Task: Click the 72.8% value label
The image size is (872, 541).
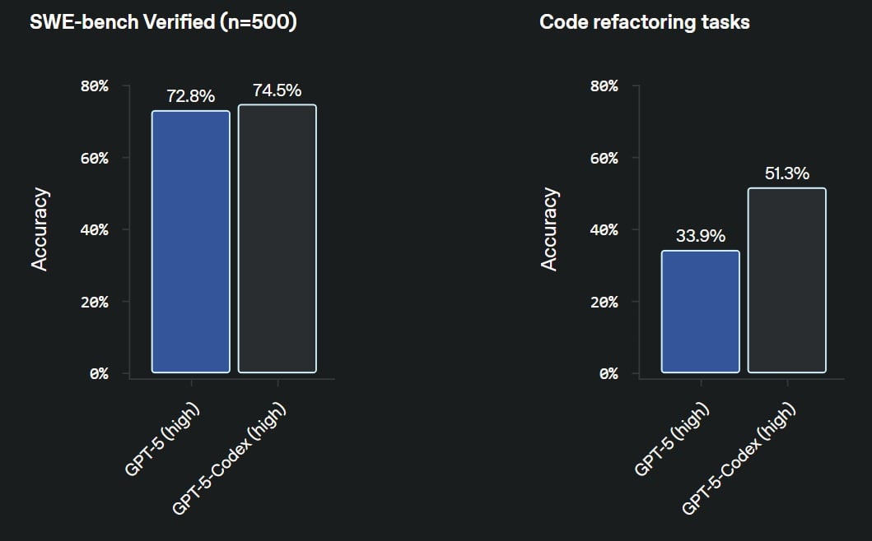Action: 191,96
